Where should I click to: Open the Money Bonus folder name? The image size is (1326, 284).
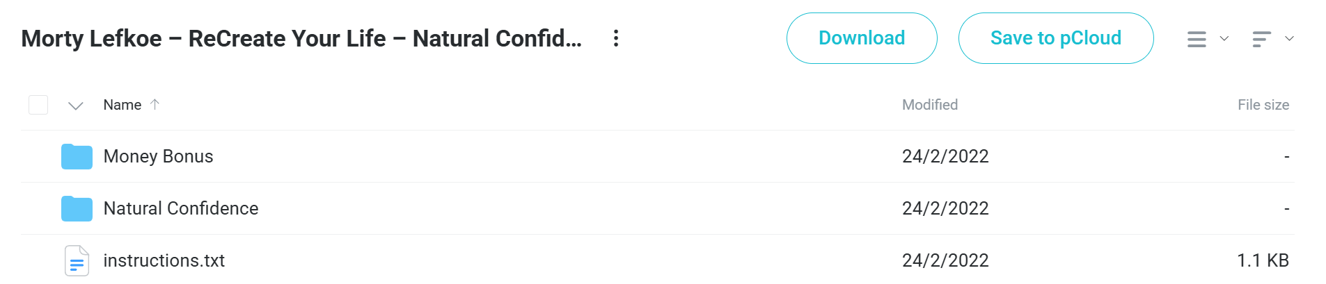click(158, 156)
